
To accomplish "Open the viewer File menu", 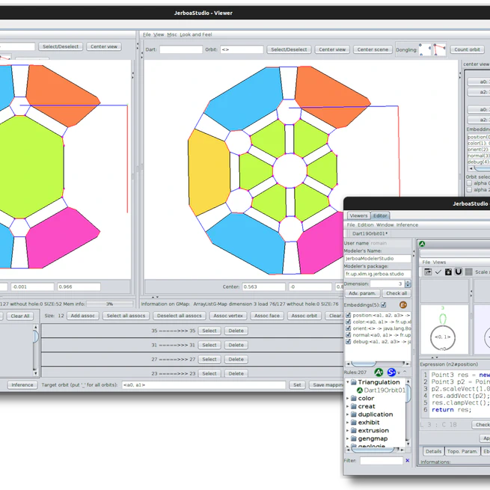I will tap(147, 34).
